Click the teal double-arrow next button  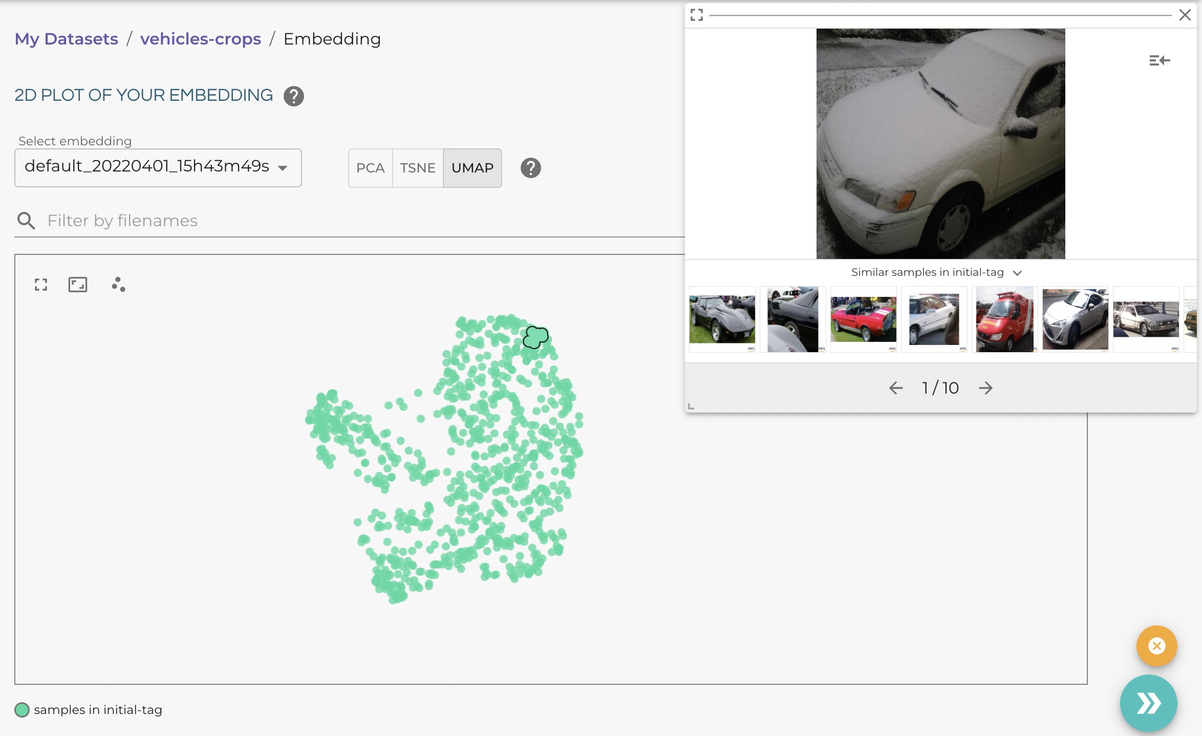point(1148,703)
